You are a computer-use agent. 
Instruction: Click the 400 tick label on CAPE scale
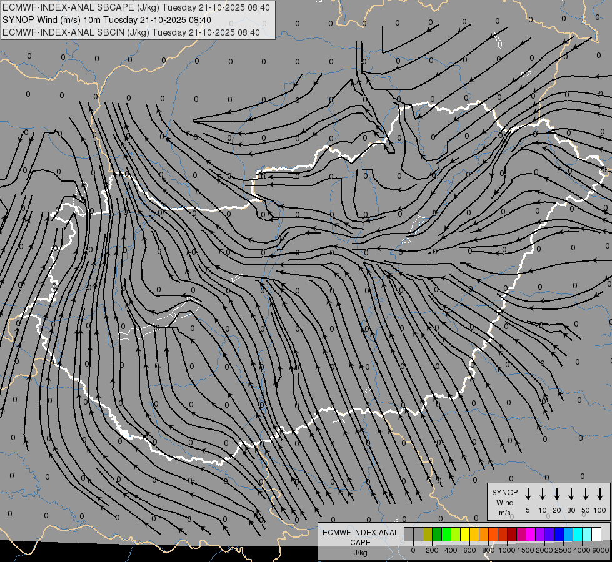point(451,550)
